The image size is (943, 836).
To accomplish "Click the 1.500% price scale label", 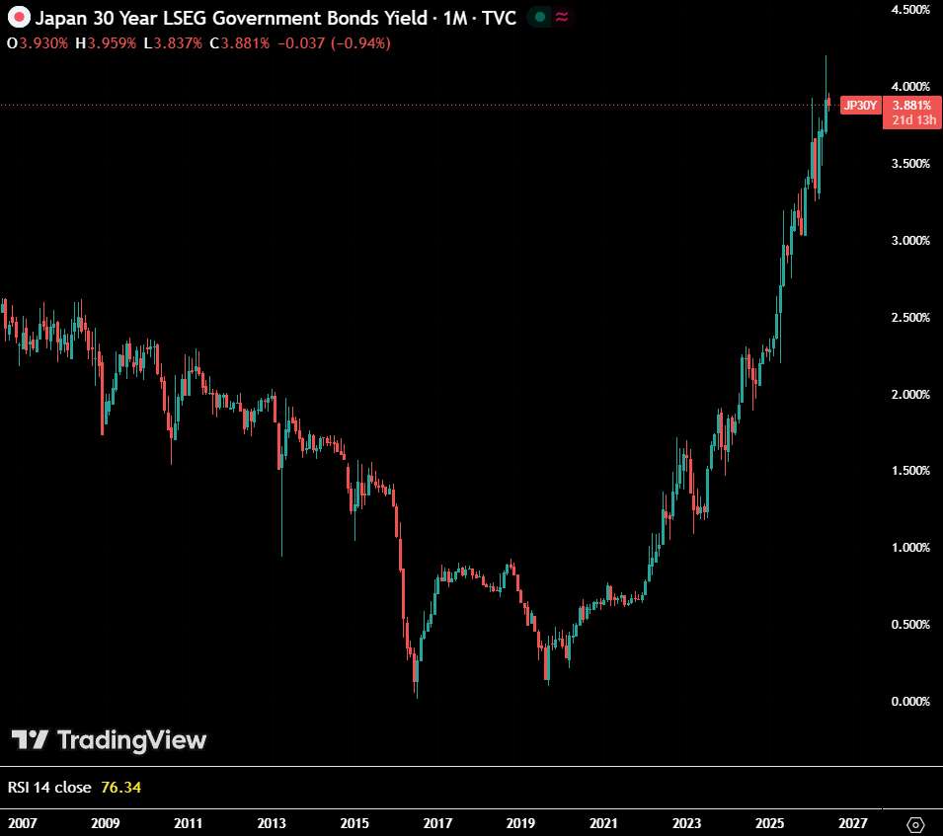I will pos(910,471).
